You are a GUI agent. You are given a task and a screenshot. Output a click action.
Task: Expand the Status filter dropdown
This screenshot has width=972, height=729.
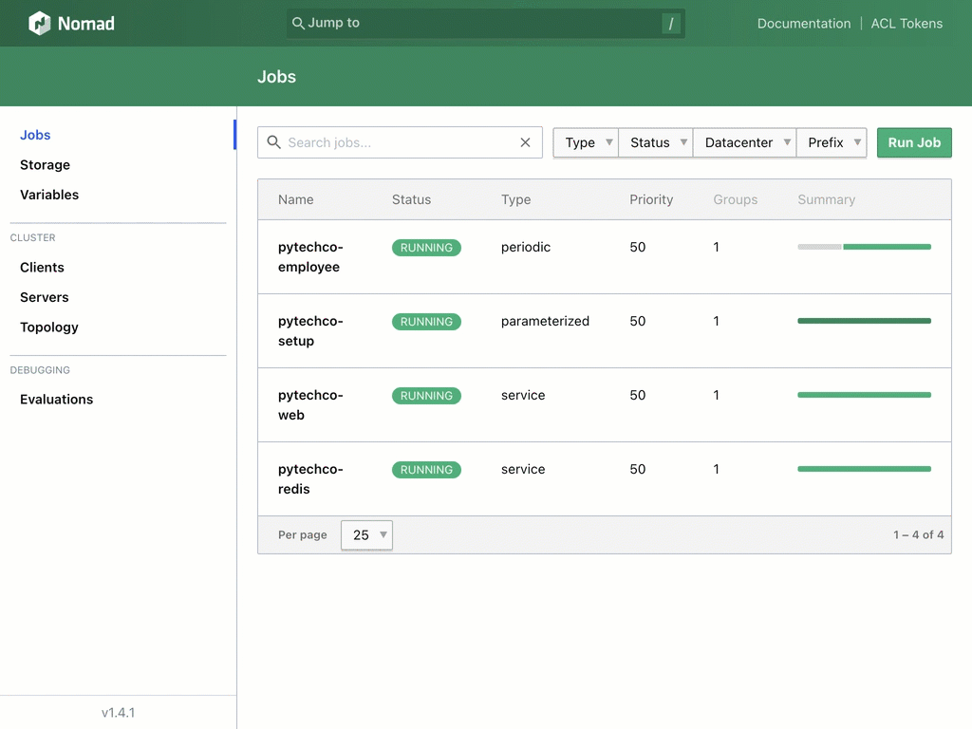(655, 142)
